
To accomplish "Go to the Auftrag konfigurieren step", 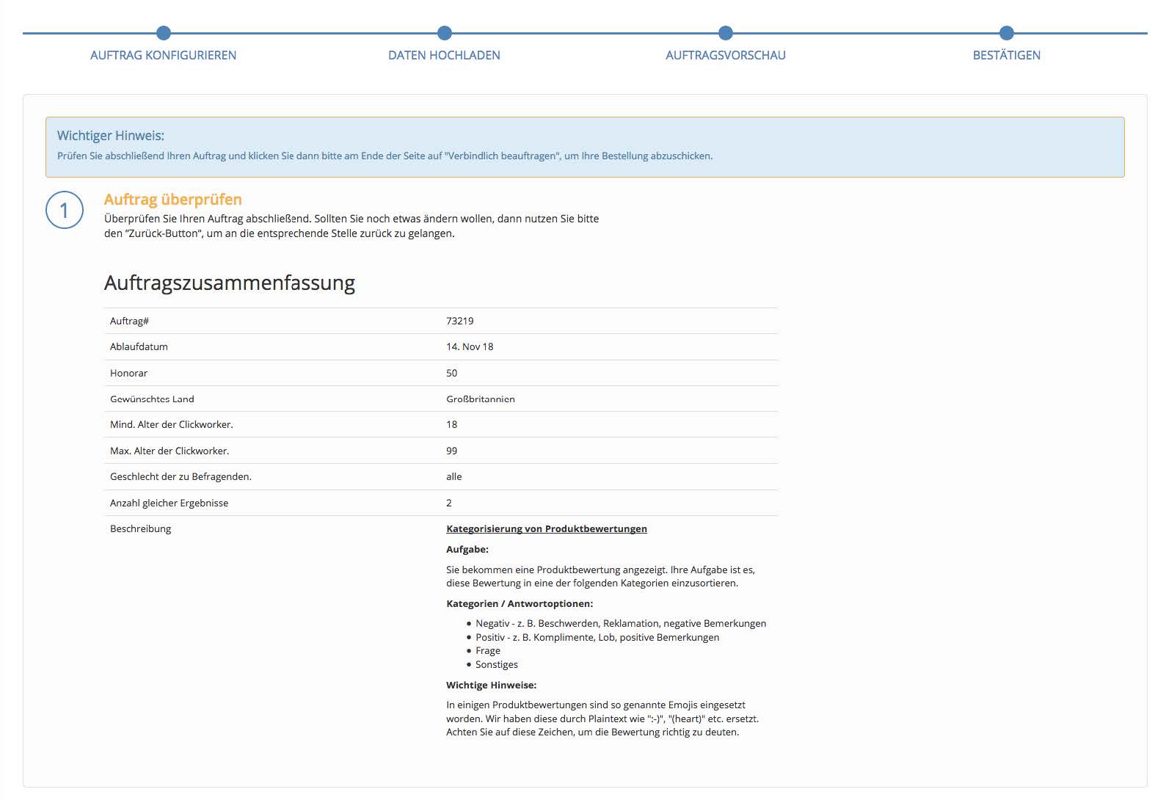I will (163, 55).
